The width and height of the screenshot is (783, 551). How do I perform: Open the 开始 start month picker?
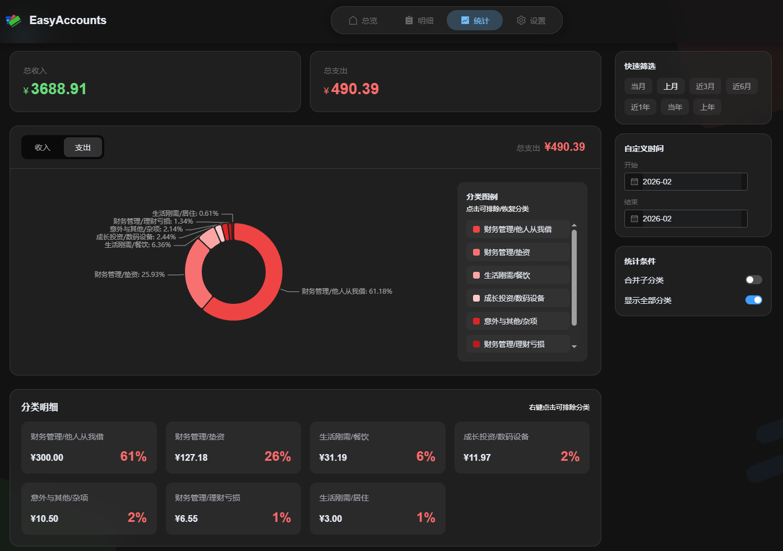685,182
